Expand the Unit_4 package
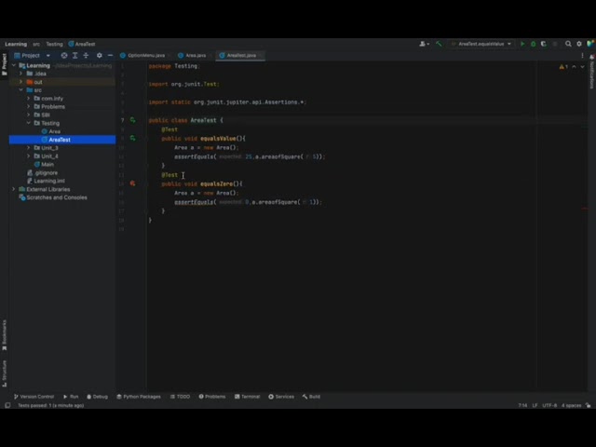The height and width of the screenshot is (447, 596). coord(29,156)
